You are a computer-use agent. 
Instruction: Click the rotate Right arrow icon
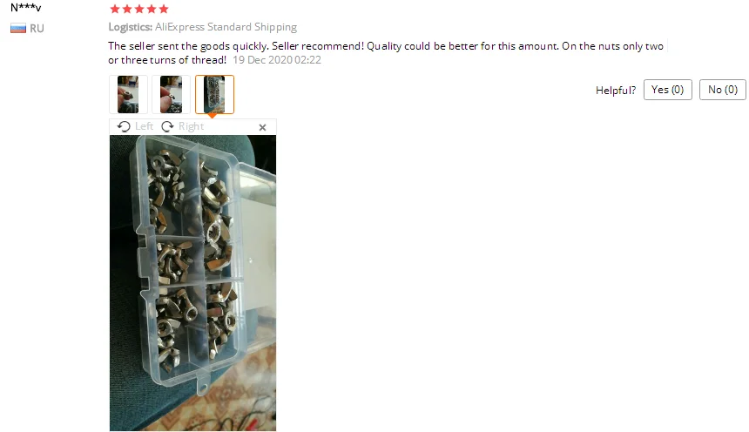167,126
